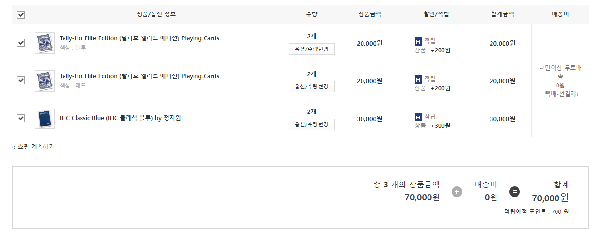Click the M 적립 icon for IHC Classic
609x248 pixels.
click(x=418, y=117)
